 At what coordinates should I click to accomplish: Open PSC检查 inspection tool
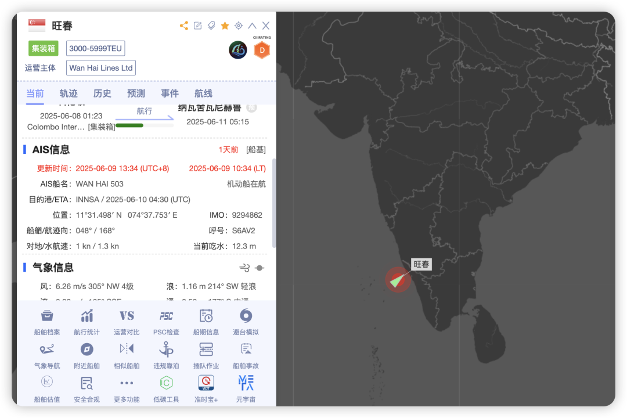tap(167, 322)
